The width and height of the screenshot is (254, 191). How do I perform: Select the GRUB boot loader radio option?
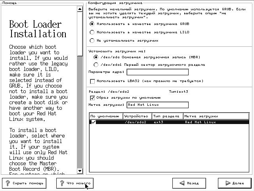pos(92,24)
